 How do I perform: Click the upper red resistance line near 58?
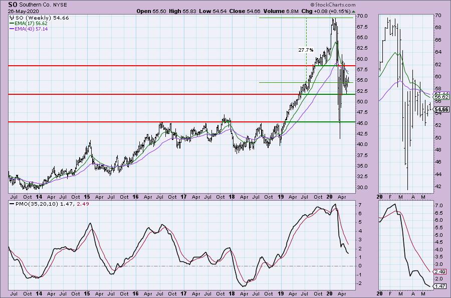tap(150, 66)
